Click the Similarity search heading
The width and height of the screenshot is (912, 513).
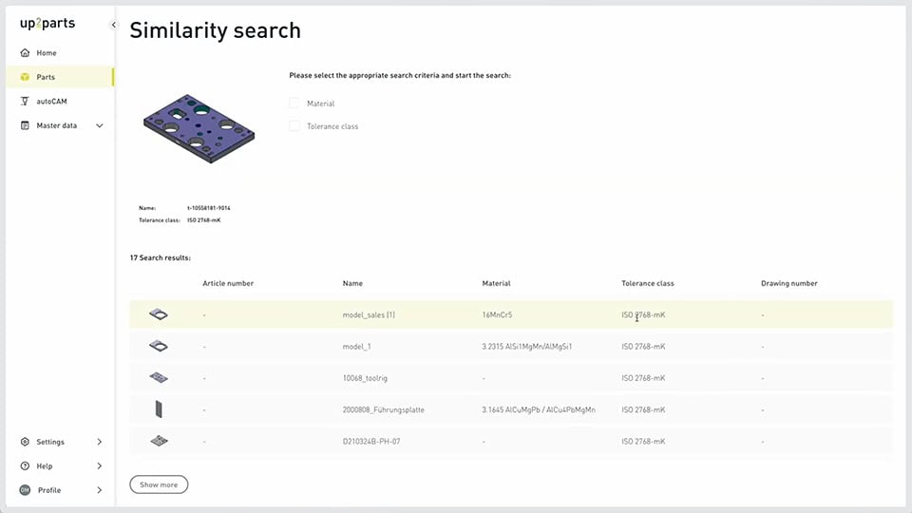pyautogui.click(x=216, y=30)
